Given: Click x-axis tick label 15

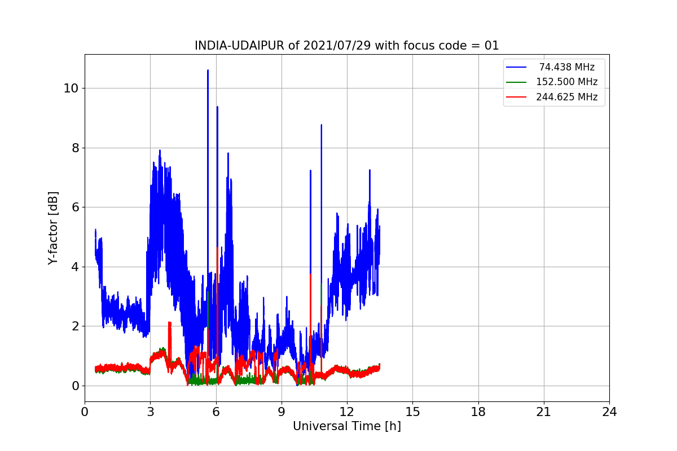Looking at the screenshot, I should point(412,412).
